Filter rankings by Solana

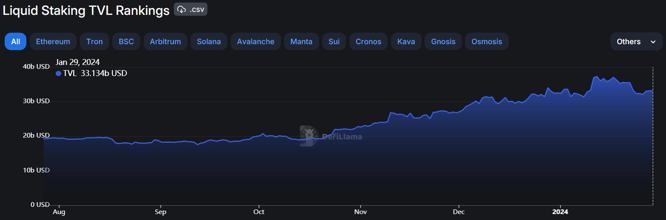209,42
